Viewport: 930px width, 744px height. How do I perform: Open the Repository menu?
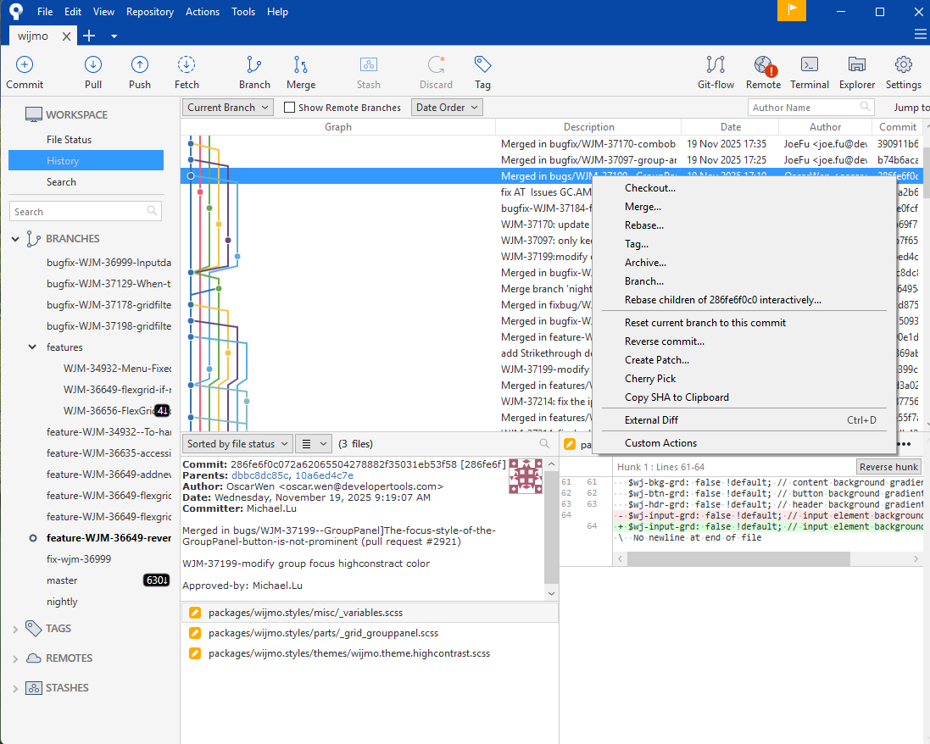(150, 12)
